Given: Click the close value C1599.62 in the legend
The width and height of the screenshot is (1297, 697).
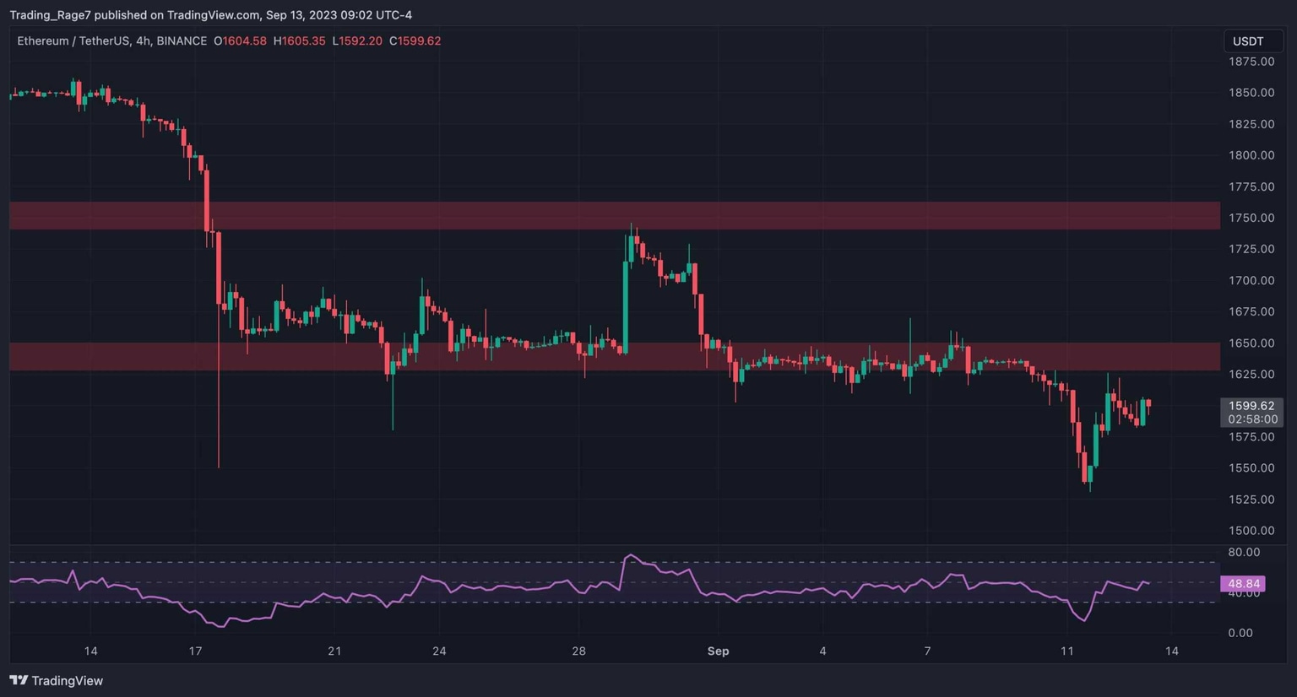Looking at the screenshot, I should click(415, 41).
